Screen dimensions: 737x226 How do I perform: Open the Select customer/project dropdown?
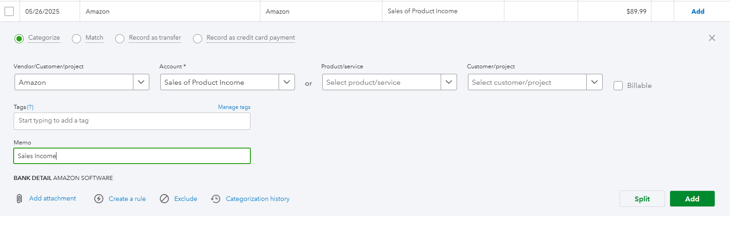tap(595, 82)
